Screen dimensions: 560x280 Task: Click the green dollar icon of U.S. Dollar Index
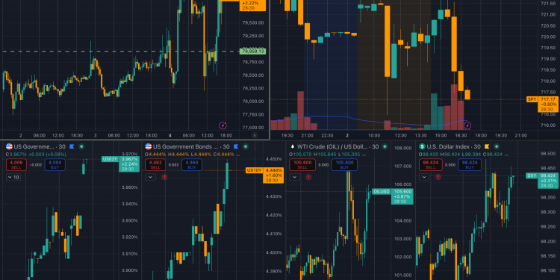click(x=422, y=146)
